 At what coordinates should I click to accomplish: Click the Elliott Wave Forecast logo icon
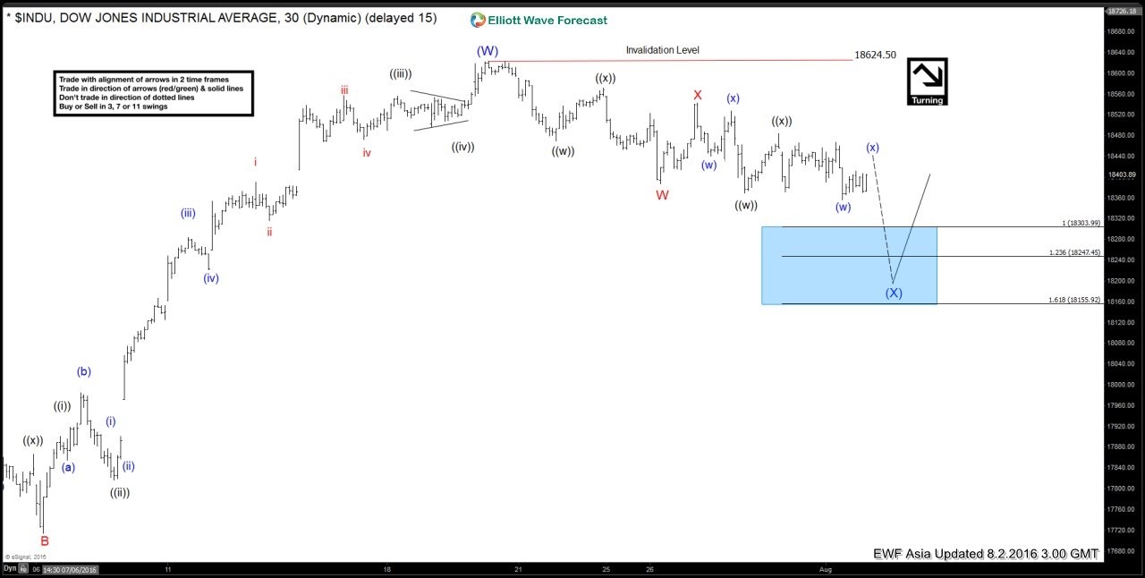[x=476, y=19]
